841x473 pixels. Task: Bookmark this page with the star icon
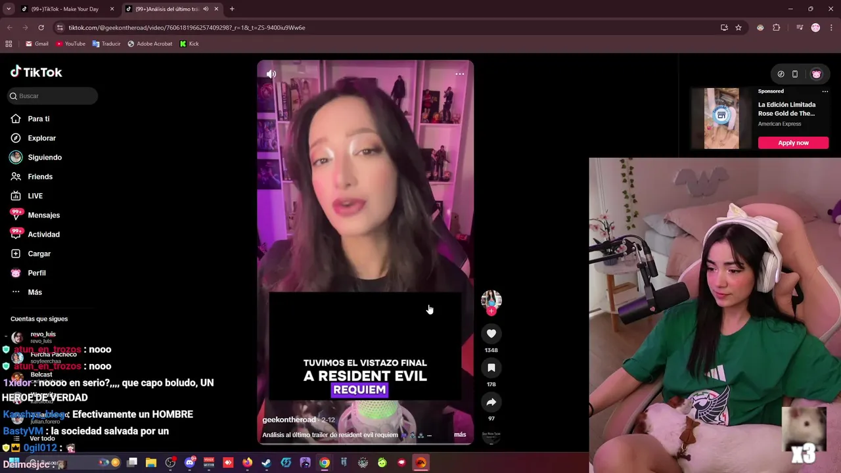739,28
